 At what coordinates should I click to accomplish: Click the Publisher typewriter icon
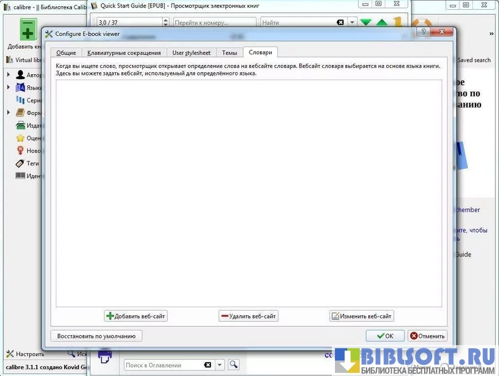21,125
